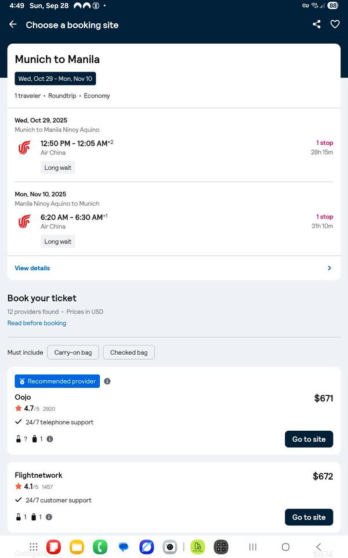Open the camera app in dock

(169, 547)
